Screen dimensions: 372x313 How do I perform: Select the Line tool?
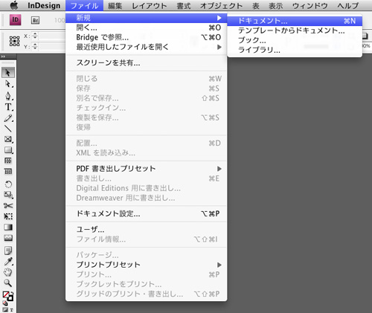[x=8, y=129]
